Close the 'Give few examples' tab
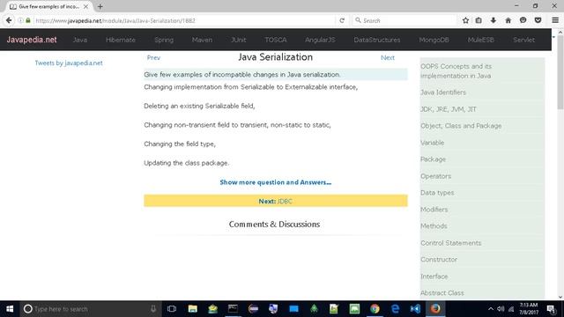This screenshot has width=564, height=317. pos(85,6)
